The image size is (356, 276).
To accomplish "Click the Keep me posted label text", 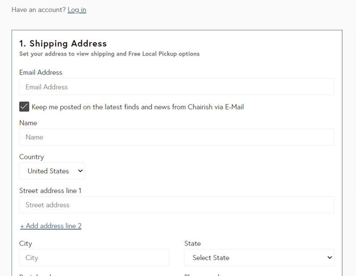I will coord(138,107).
